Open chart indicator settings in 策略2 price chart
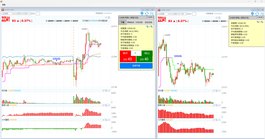The height and width of the screenshot is (139, 265). tap(217, 18)
